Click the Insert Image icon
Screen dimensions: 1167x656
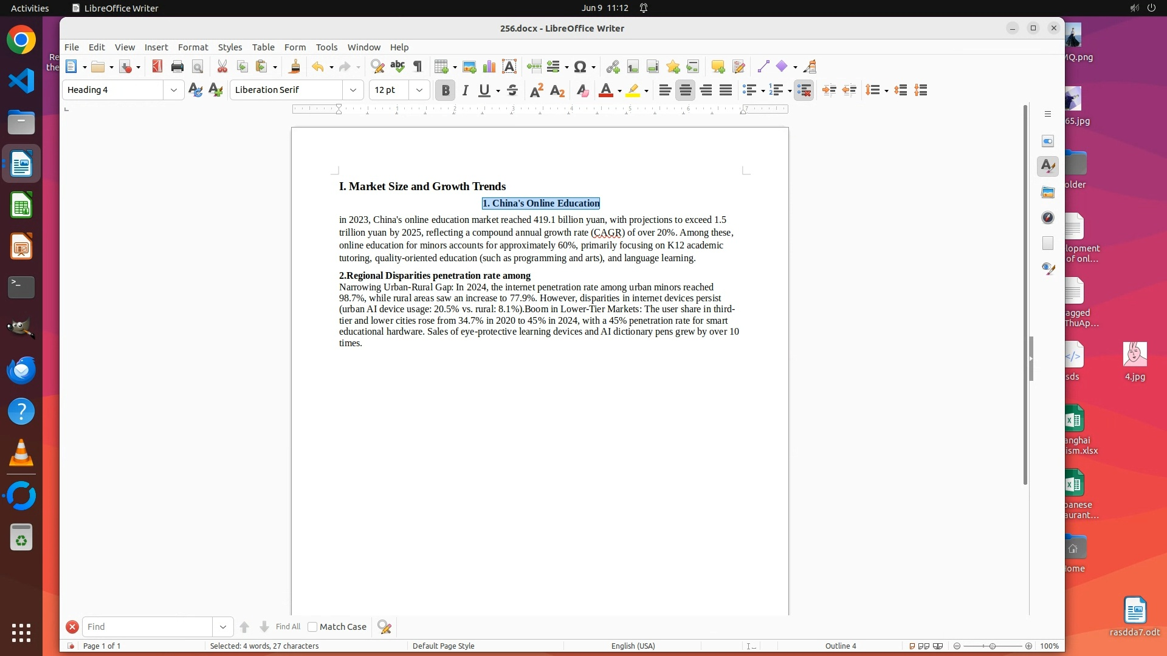[469, 67]
